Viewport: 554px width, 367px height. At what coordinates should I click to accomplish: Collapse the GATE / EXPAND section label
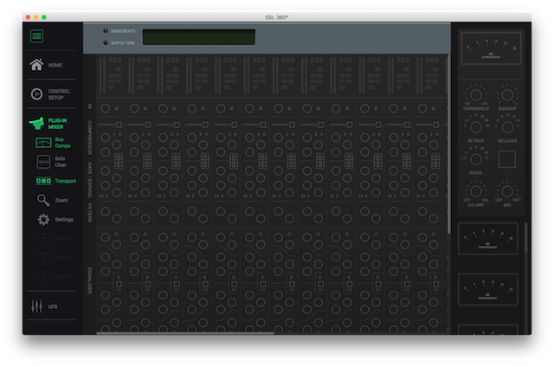tap(90, 179)
